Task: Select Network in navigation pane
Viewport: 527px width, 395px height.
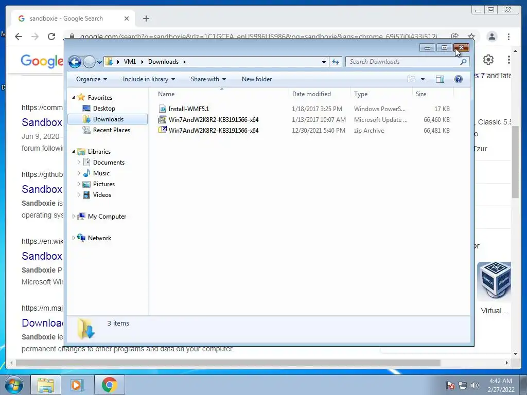Action: point(99,238)
